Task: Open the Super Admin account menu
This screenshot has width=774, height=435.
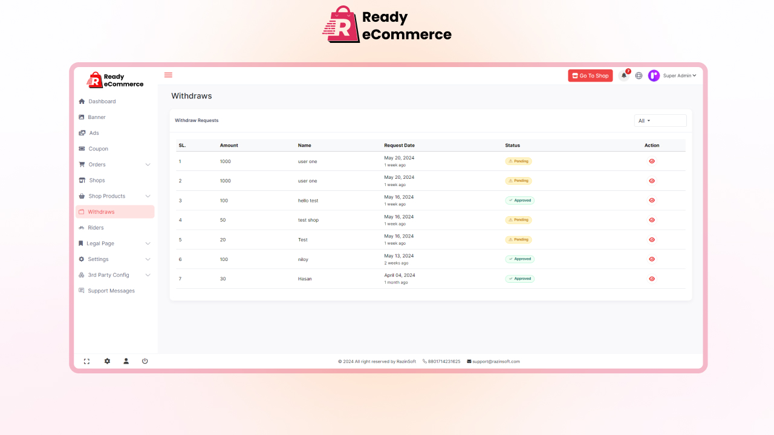Action: [678, 76]
